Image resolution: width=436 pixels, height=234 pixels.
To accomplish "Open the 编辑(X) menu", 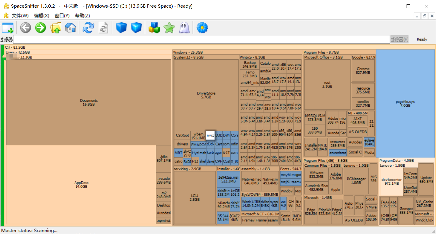I will 41,16.
